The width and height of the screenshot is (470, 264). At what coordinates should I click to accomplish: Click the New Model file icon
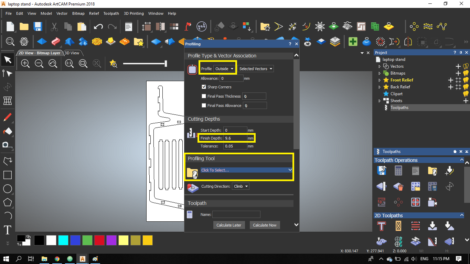[10, 26]
